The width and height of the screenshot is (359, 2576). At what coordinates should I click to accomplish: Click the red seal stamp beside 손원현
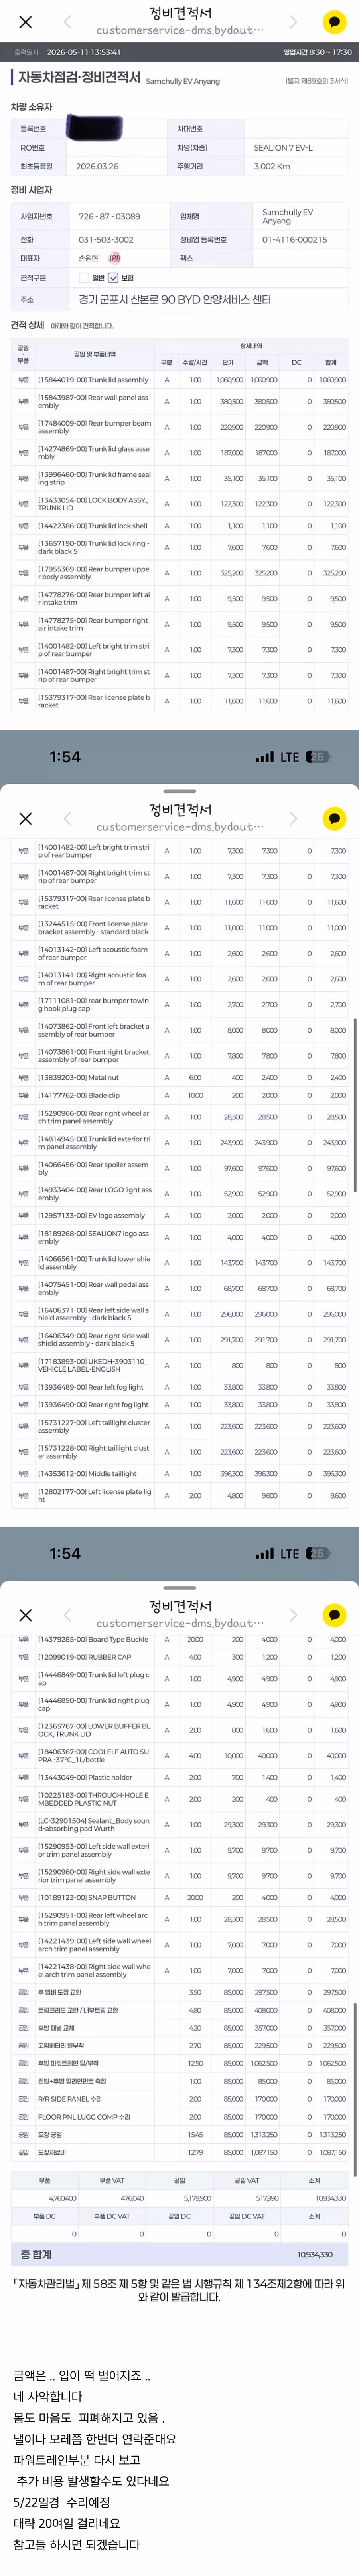tap(115, 258)
